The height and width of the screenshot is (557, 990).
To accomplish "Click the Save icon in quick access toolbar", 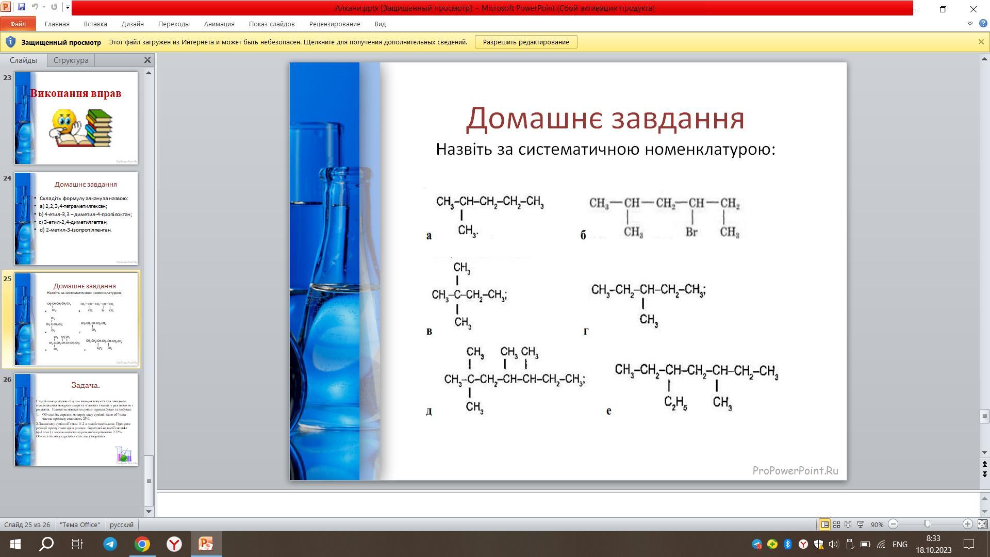I will click(21, 7).
